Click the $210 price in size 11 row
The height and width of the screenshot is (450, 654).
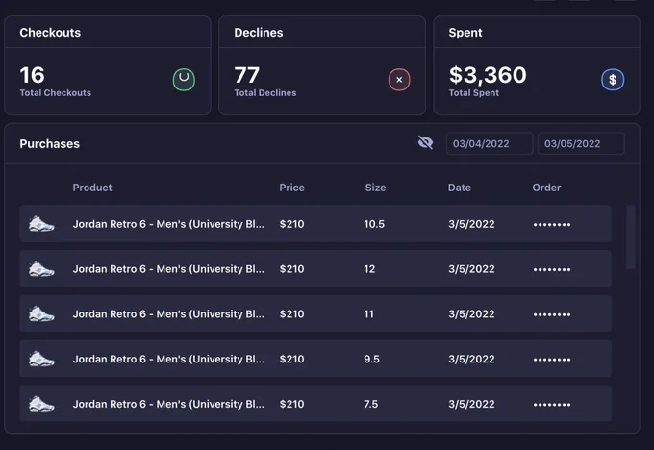click(x=292, y=314)
